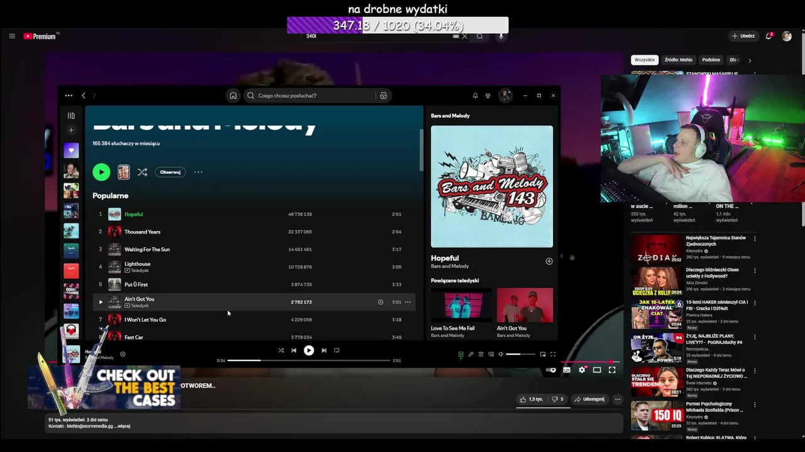Select the track Put Ü First

click(136, 284)
